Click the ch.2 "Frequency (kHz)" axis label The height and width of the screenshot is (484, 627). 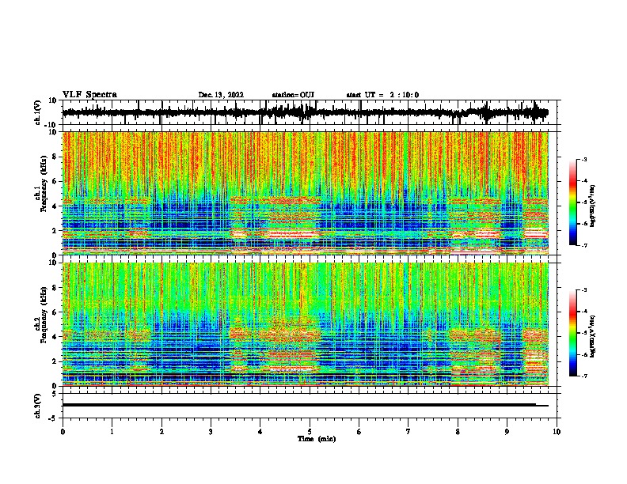[x=44, y=315]
